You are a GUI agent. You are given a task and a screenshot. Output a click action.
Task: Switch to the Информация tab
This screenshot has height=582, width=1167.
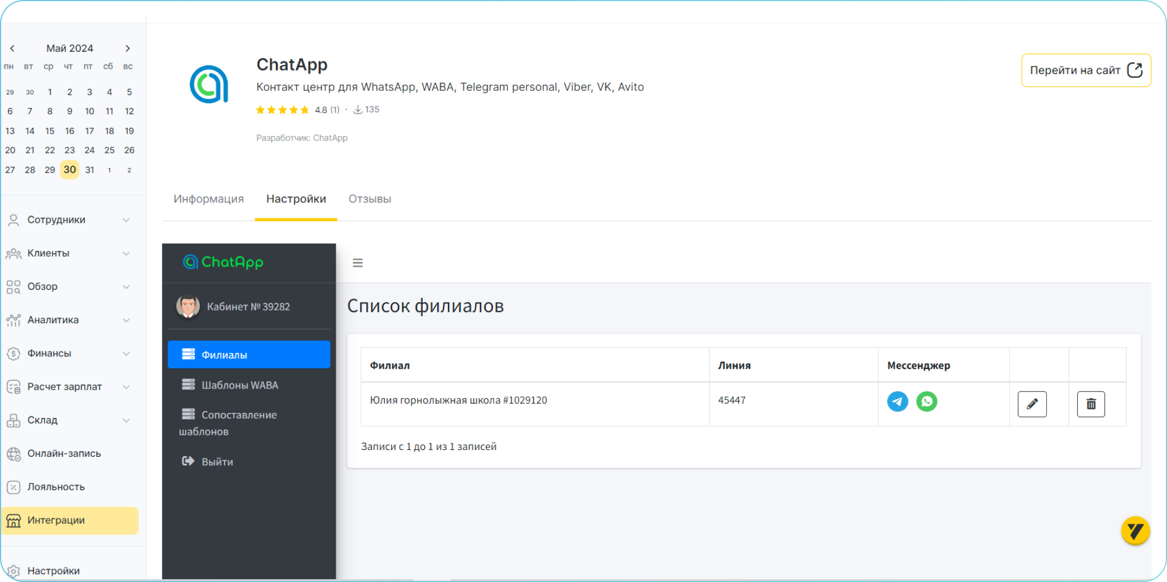tap(208, 199)
